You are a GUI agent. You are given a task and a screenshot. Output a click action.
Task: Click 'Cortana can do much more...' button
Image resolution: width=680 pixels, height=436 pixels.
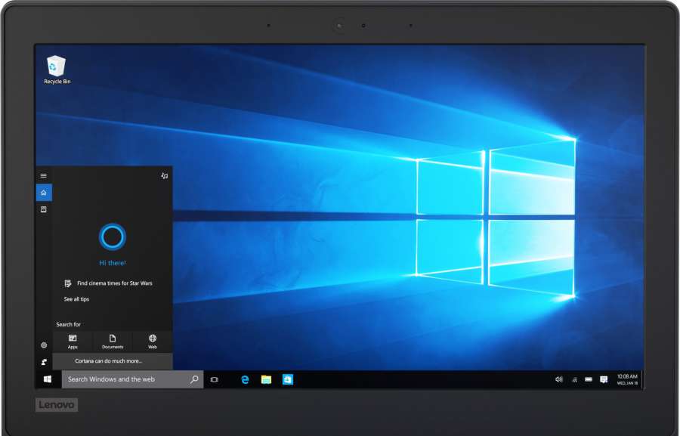click(x=113, y=361)
